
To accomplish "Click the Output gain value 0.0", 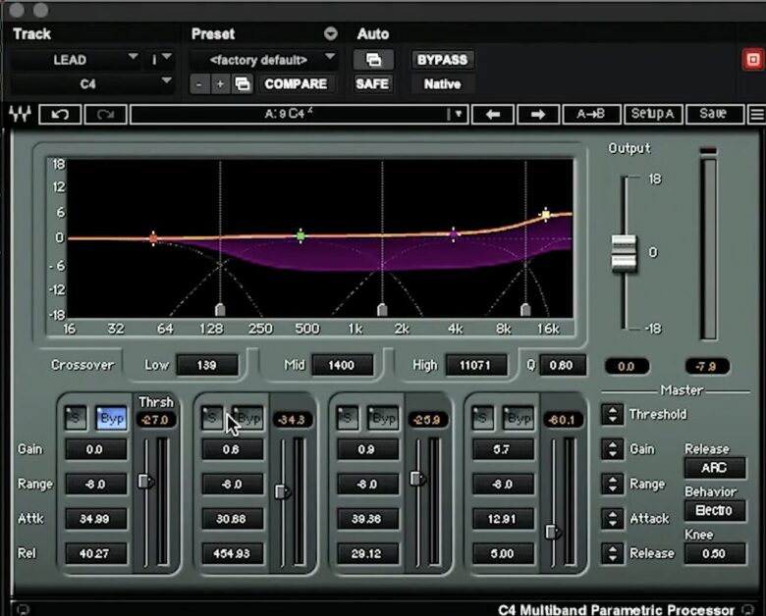I will [627, 366].
